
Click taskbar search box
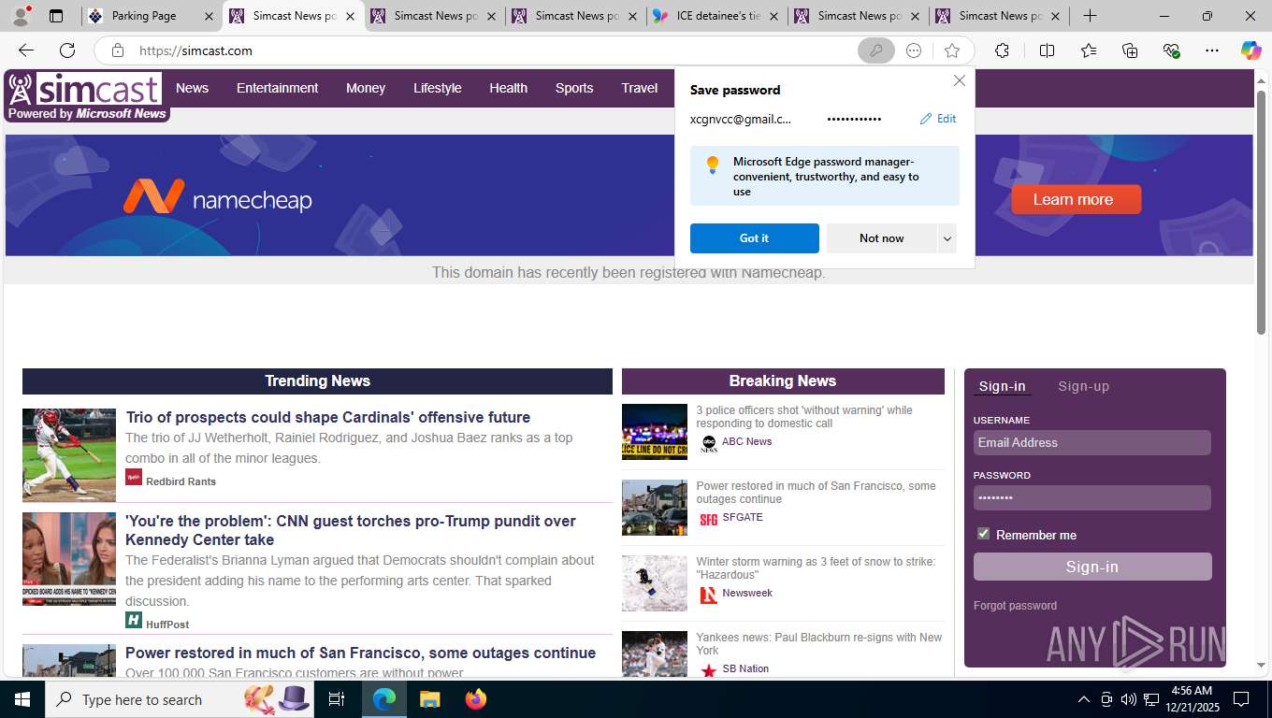180,699
